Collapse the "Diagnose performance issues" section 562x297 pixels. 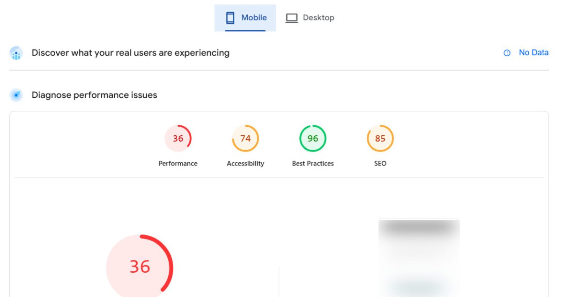pyautogui.click(x=94, y=95)
